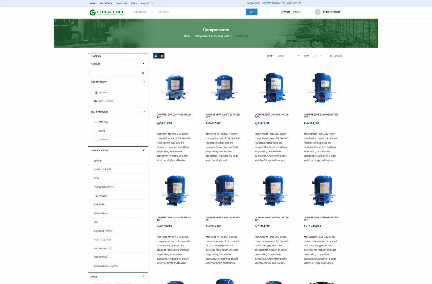432x284 pixels.
Task: Open the MT64-4VE compressor image
Action: pos(273,190)
